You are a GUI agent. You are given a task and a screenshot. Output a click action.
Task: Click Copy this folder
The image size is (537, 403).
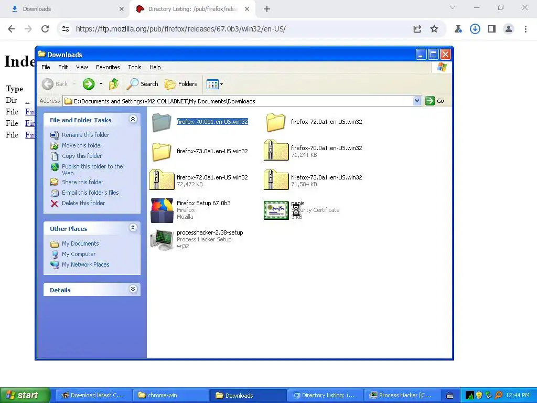tap(82, 156)
